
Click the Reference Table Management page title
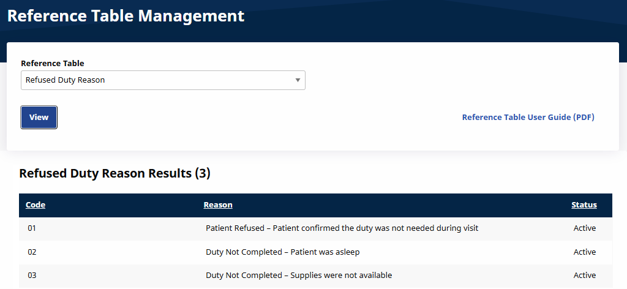coord(126,16)
